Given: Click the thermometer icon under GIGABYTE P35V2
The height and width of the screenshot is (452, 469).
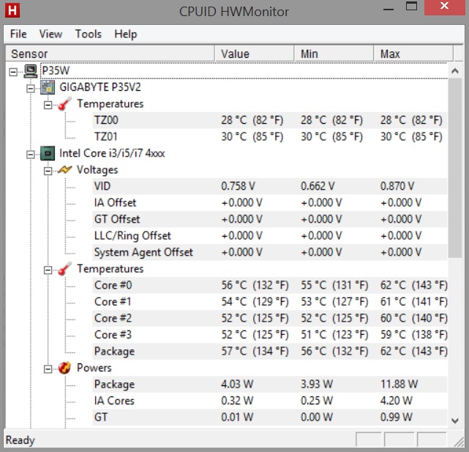Looking at the screenshot, I should click(64, 103).
